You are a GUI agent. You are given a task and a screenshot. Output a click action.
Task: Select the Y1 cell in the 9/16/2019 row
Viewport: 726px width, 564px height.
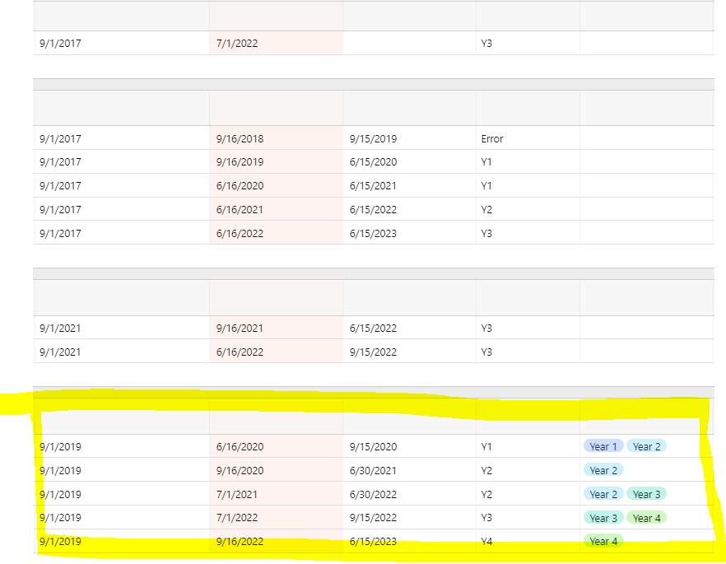(528, 161)
